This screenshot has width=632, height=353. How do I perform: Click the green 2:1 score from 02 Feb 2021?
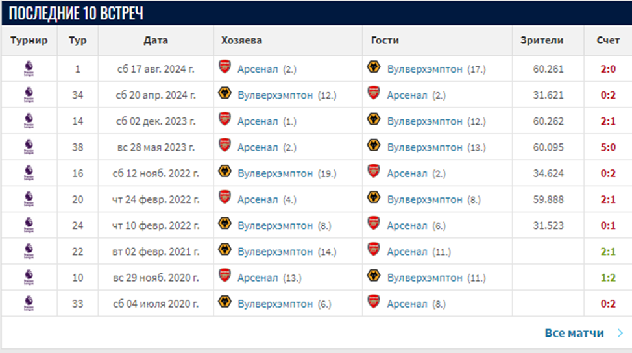coord(607,251)
